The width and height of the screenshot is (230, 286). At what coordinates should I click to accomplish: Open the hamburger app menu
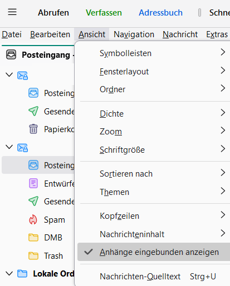tap(12, 12)
